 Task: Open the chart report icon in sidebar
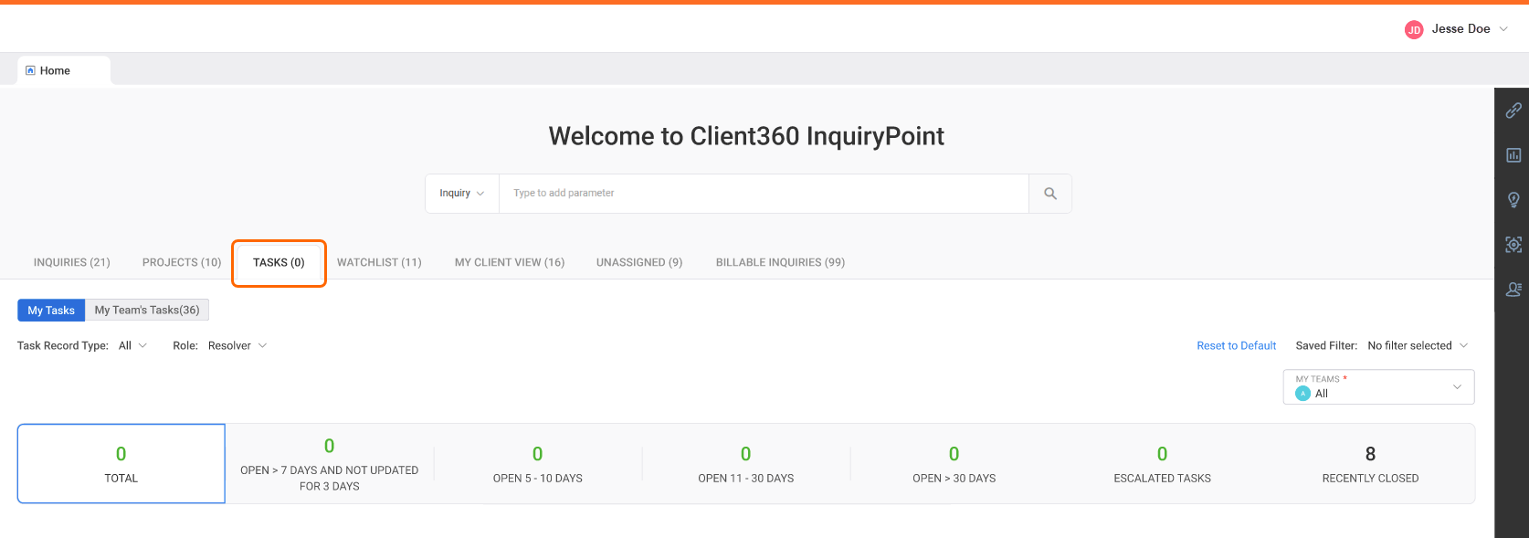(1513, 155)
